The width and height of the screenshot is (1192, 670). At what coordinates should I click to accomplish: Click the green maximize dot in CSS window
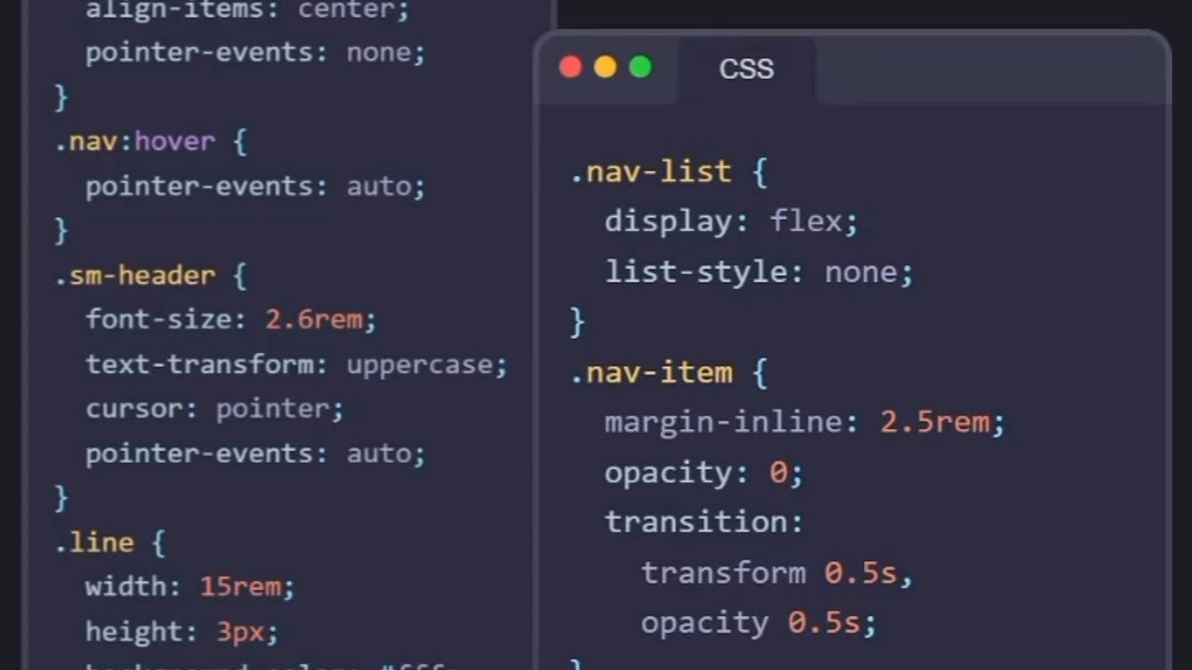(641, 67)
